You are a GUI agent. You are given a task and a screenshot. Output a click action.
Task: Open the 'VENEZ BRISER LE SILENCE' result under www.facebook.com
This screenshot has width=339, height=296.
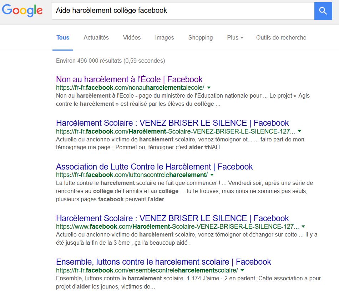click(x=172, y=218)
